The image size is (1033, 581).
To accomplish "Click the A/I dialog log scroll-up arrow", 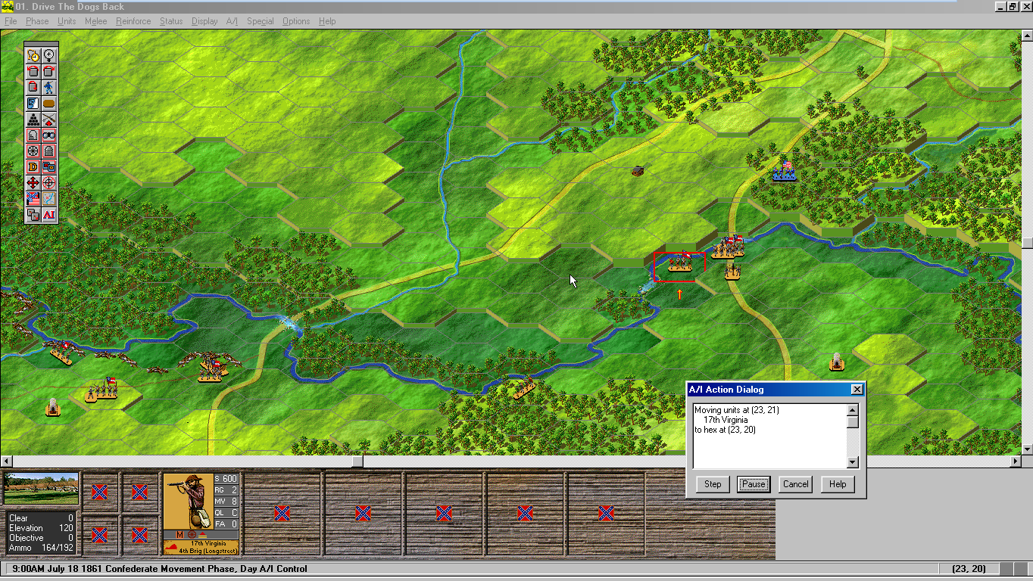I will pyautogui.click(x=853, y=410).
